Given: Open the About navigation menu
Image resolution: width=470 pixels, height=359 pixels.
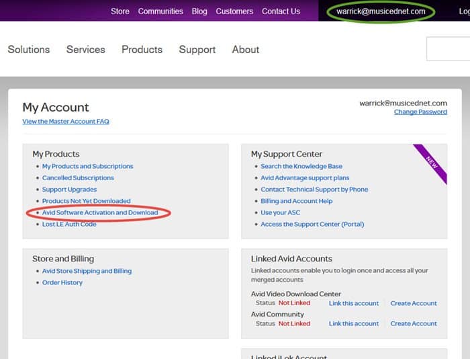Looking at the screenshot, I should pos(246,50).
